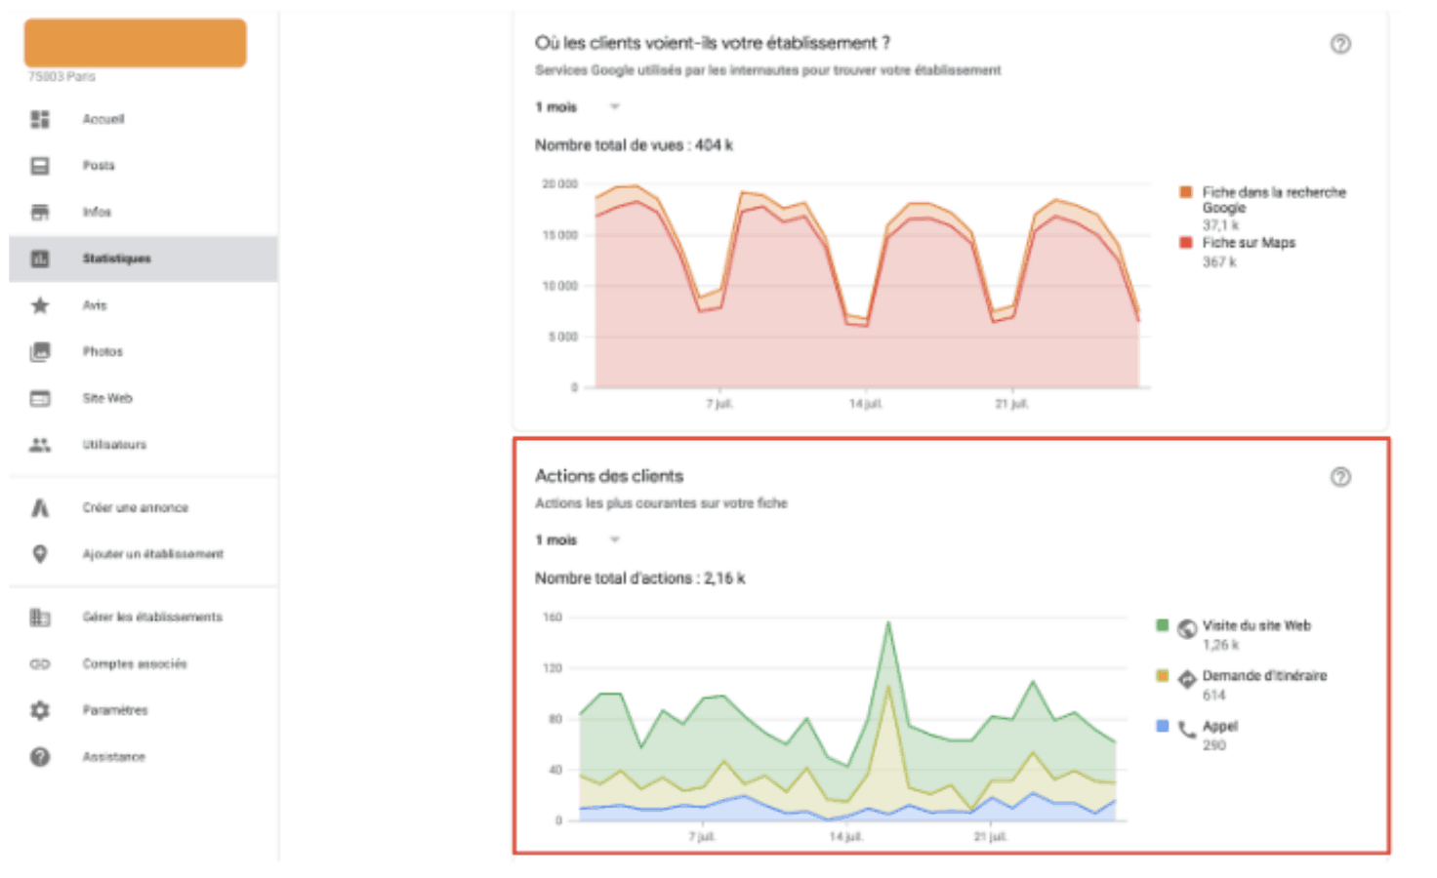
Task: Click the Ajouter un établissement pin icon
Action: pos(40,554)
